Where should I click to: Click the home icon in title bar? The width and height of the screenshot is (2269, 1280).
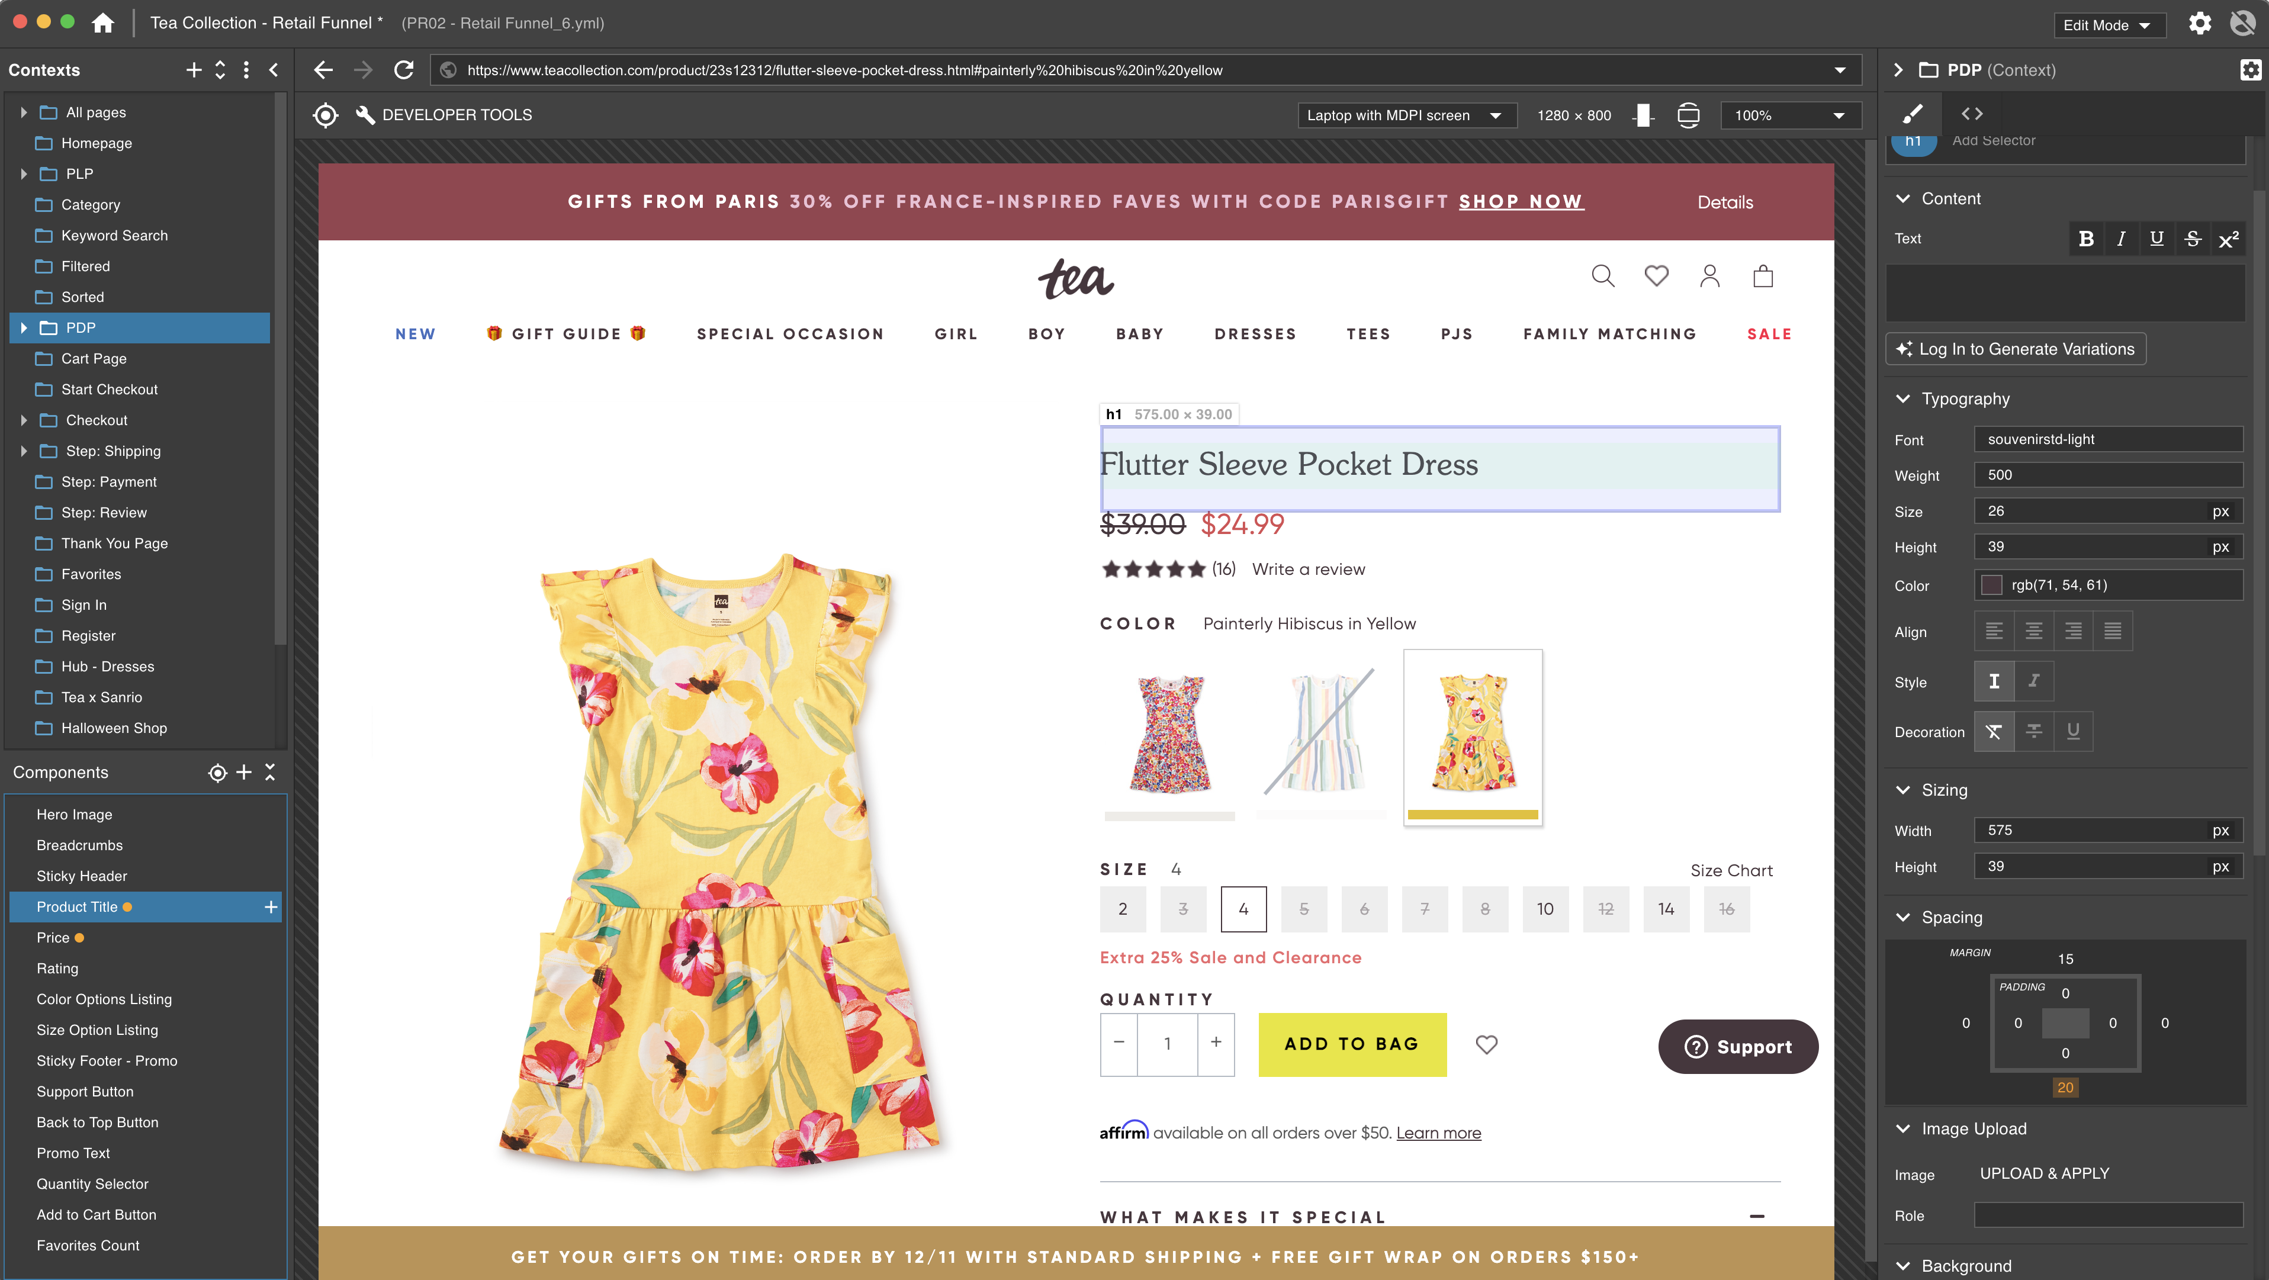[x=103, y=23]
